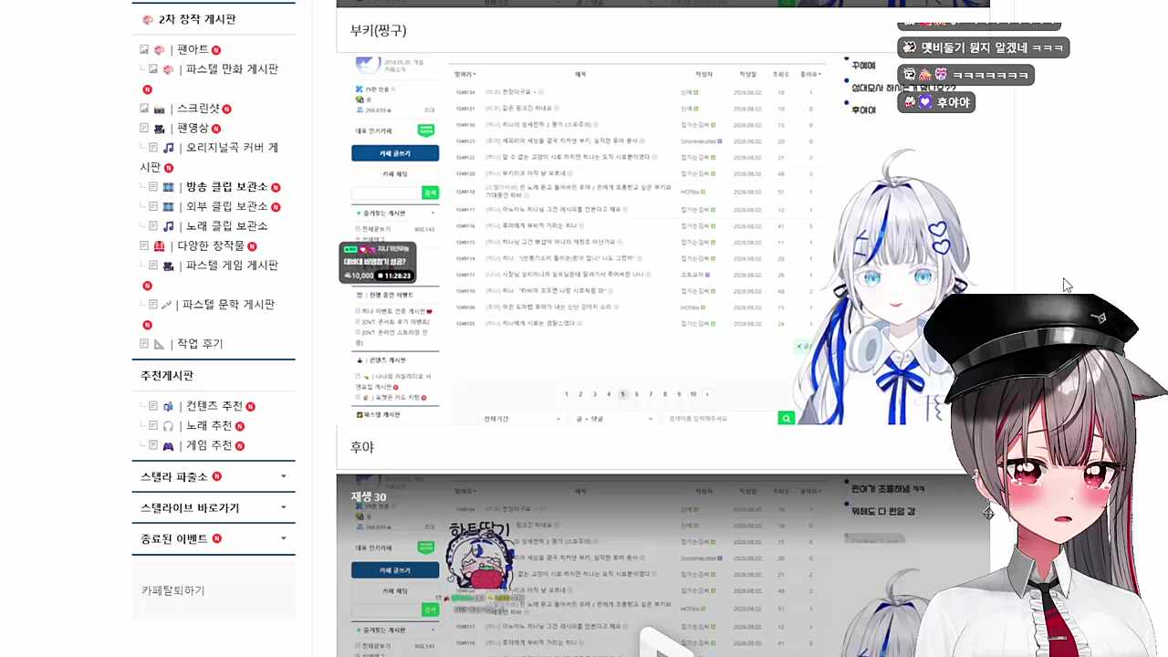Select the 2차 창작 게시판 menu header
The height and width of the screenshot is (657, 1168).
(197, 19)
